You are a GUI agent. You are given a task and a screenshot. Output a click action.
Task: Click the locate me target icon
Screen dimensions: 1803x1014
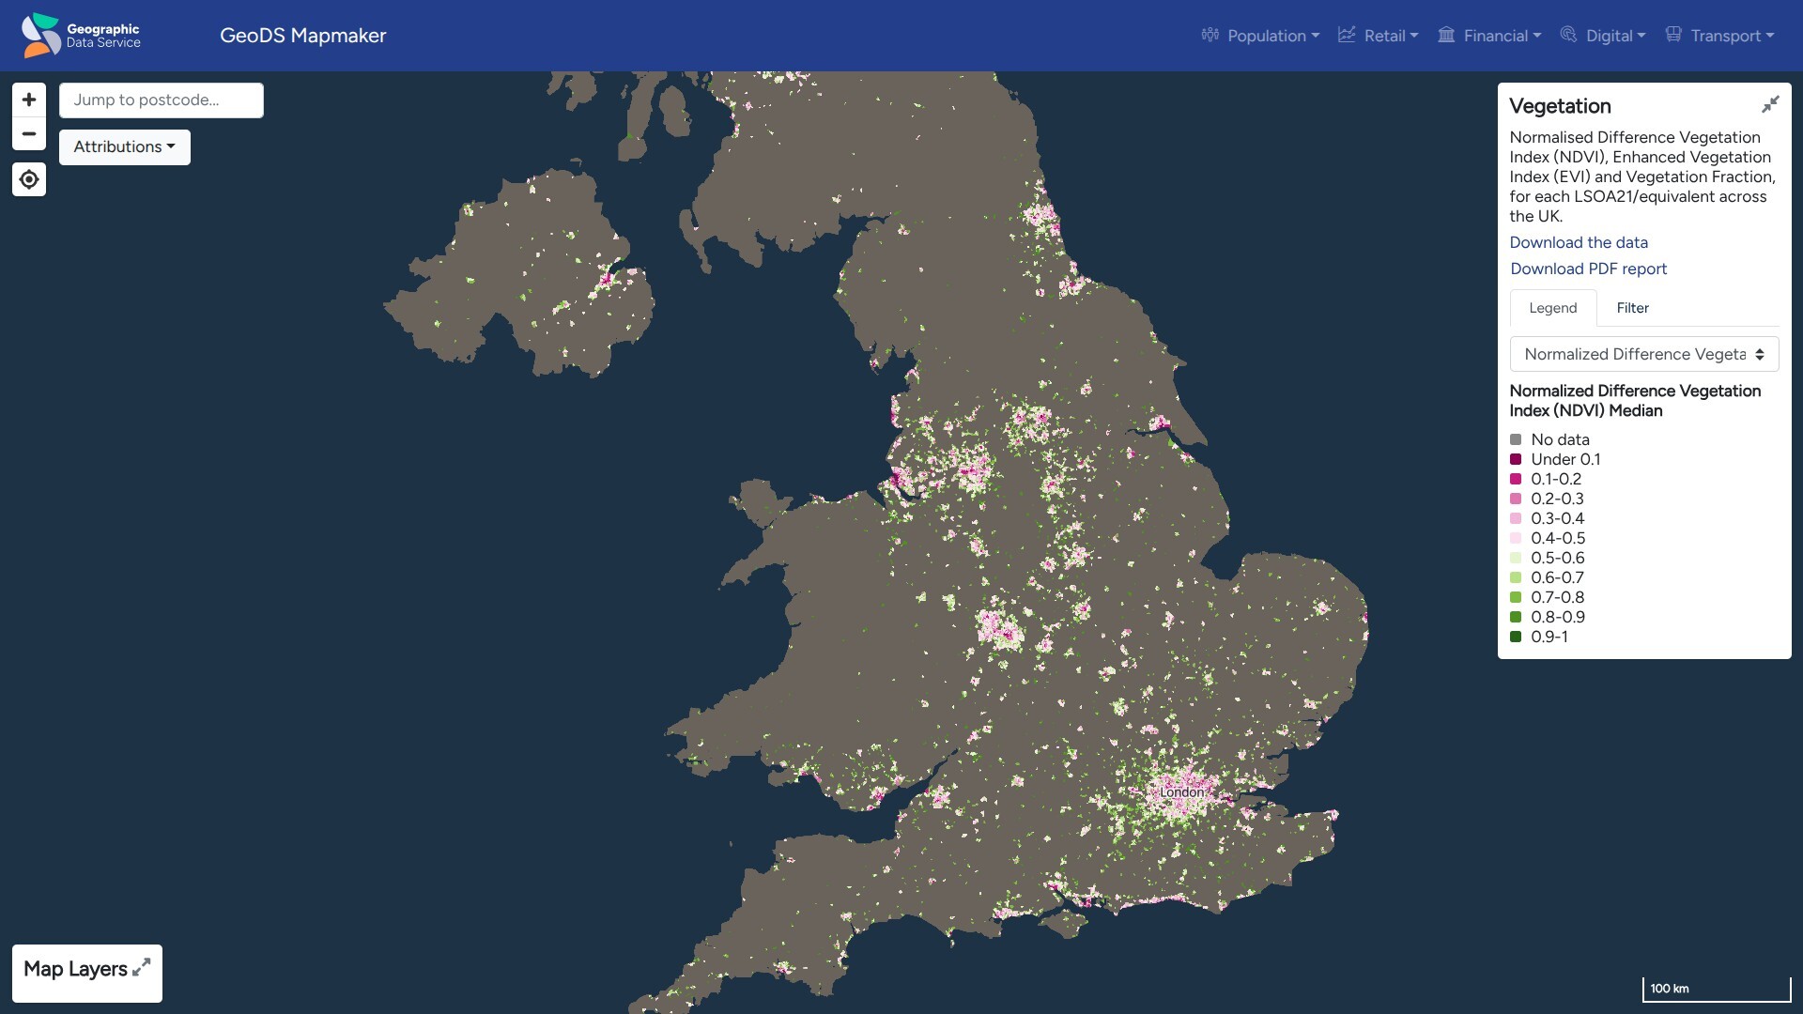[x=29, y=179]
